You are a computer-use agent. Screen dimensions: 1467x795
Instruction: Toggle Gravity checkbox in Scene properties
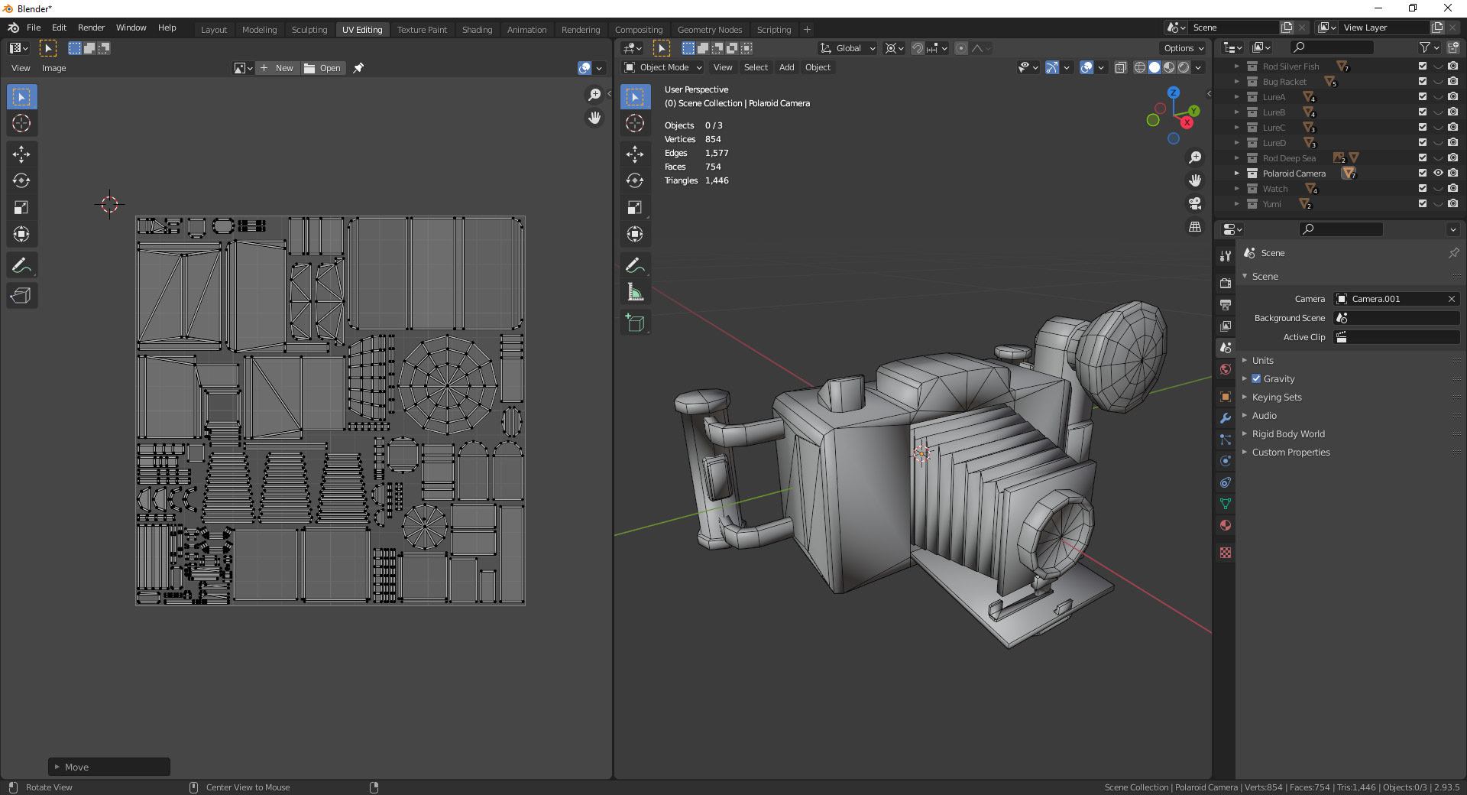[1256, 378]
